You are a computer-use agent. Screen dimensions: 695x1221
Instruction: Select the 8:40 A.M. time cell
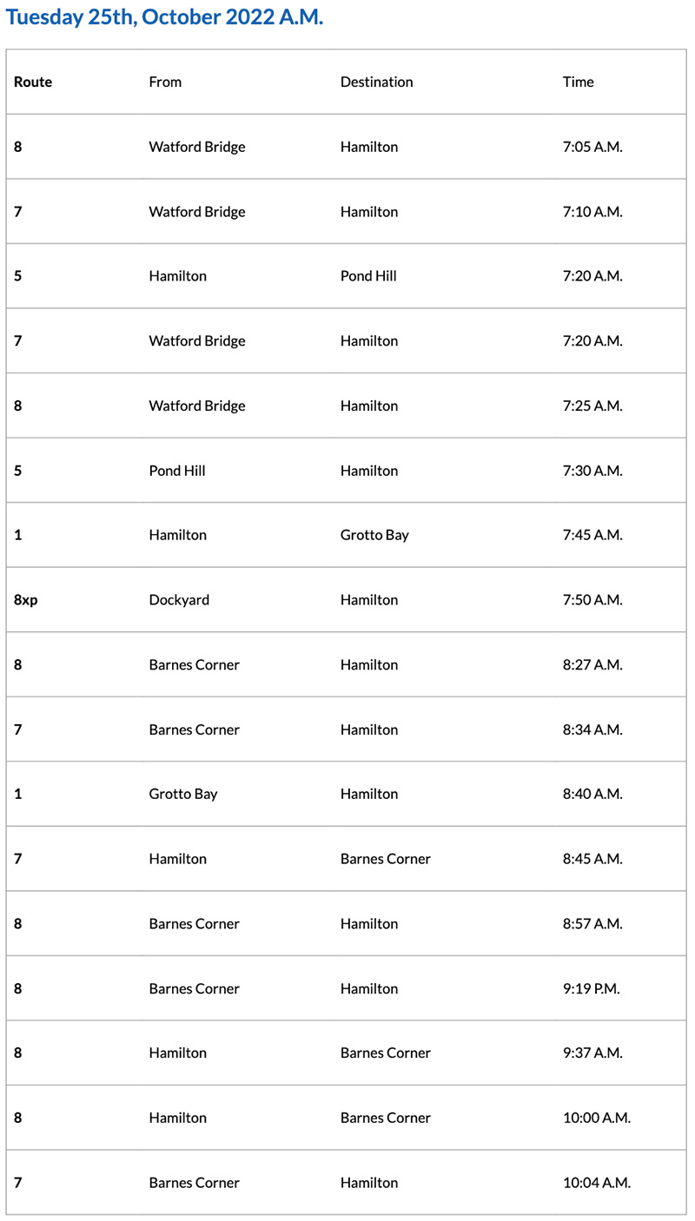coord(592,794)
